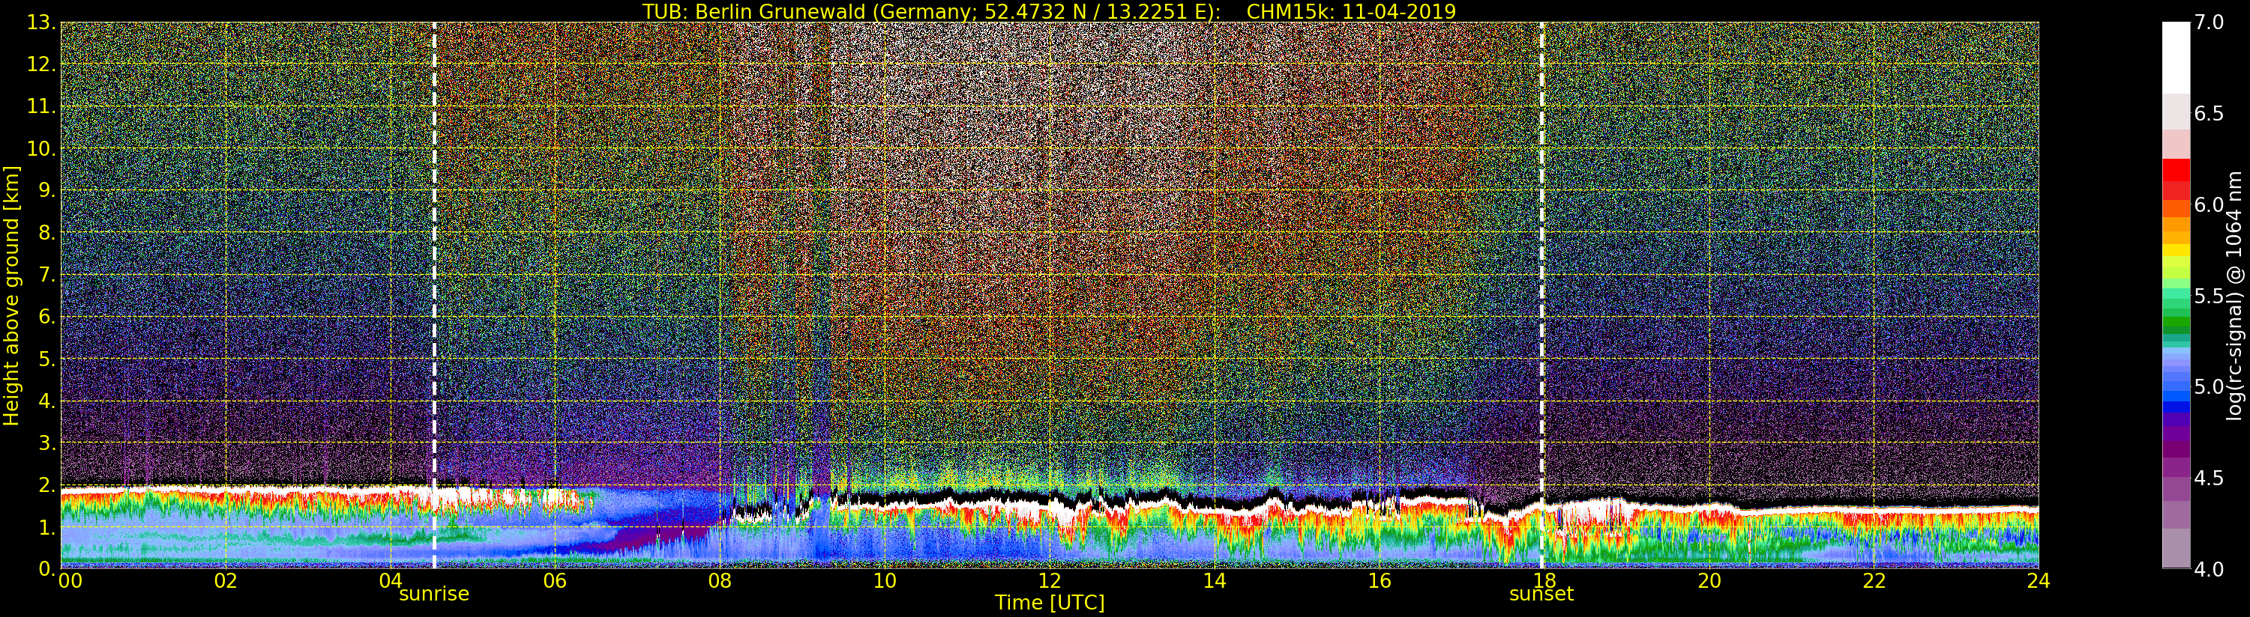
Task: Click the 13 tick label on height axis
Action: click(x=40, y=22)
